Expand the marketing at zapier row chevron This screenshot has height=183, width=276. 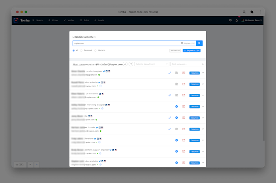point(203,107)
